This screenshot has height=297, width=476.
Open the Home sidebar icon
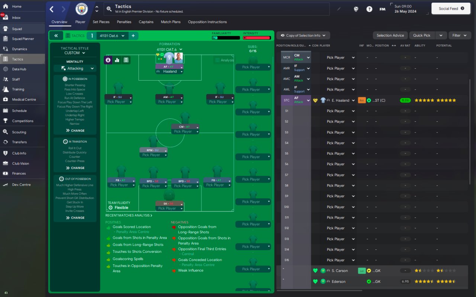[x=5, y=6]
